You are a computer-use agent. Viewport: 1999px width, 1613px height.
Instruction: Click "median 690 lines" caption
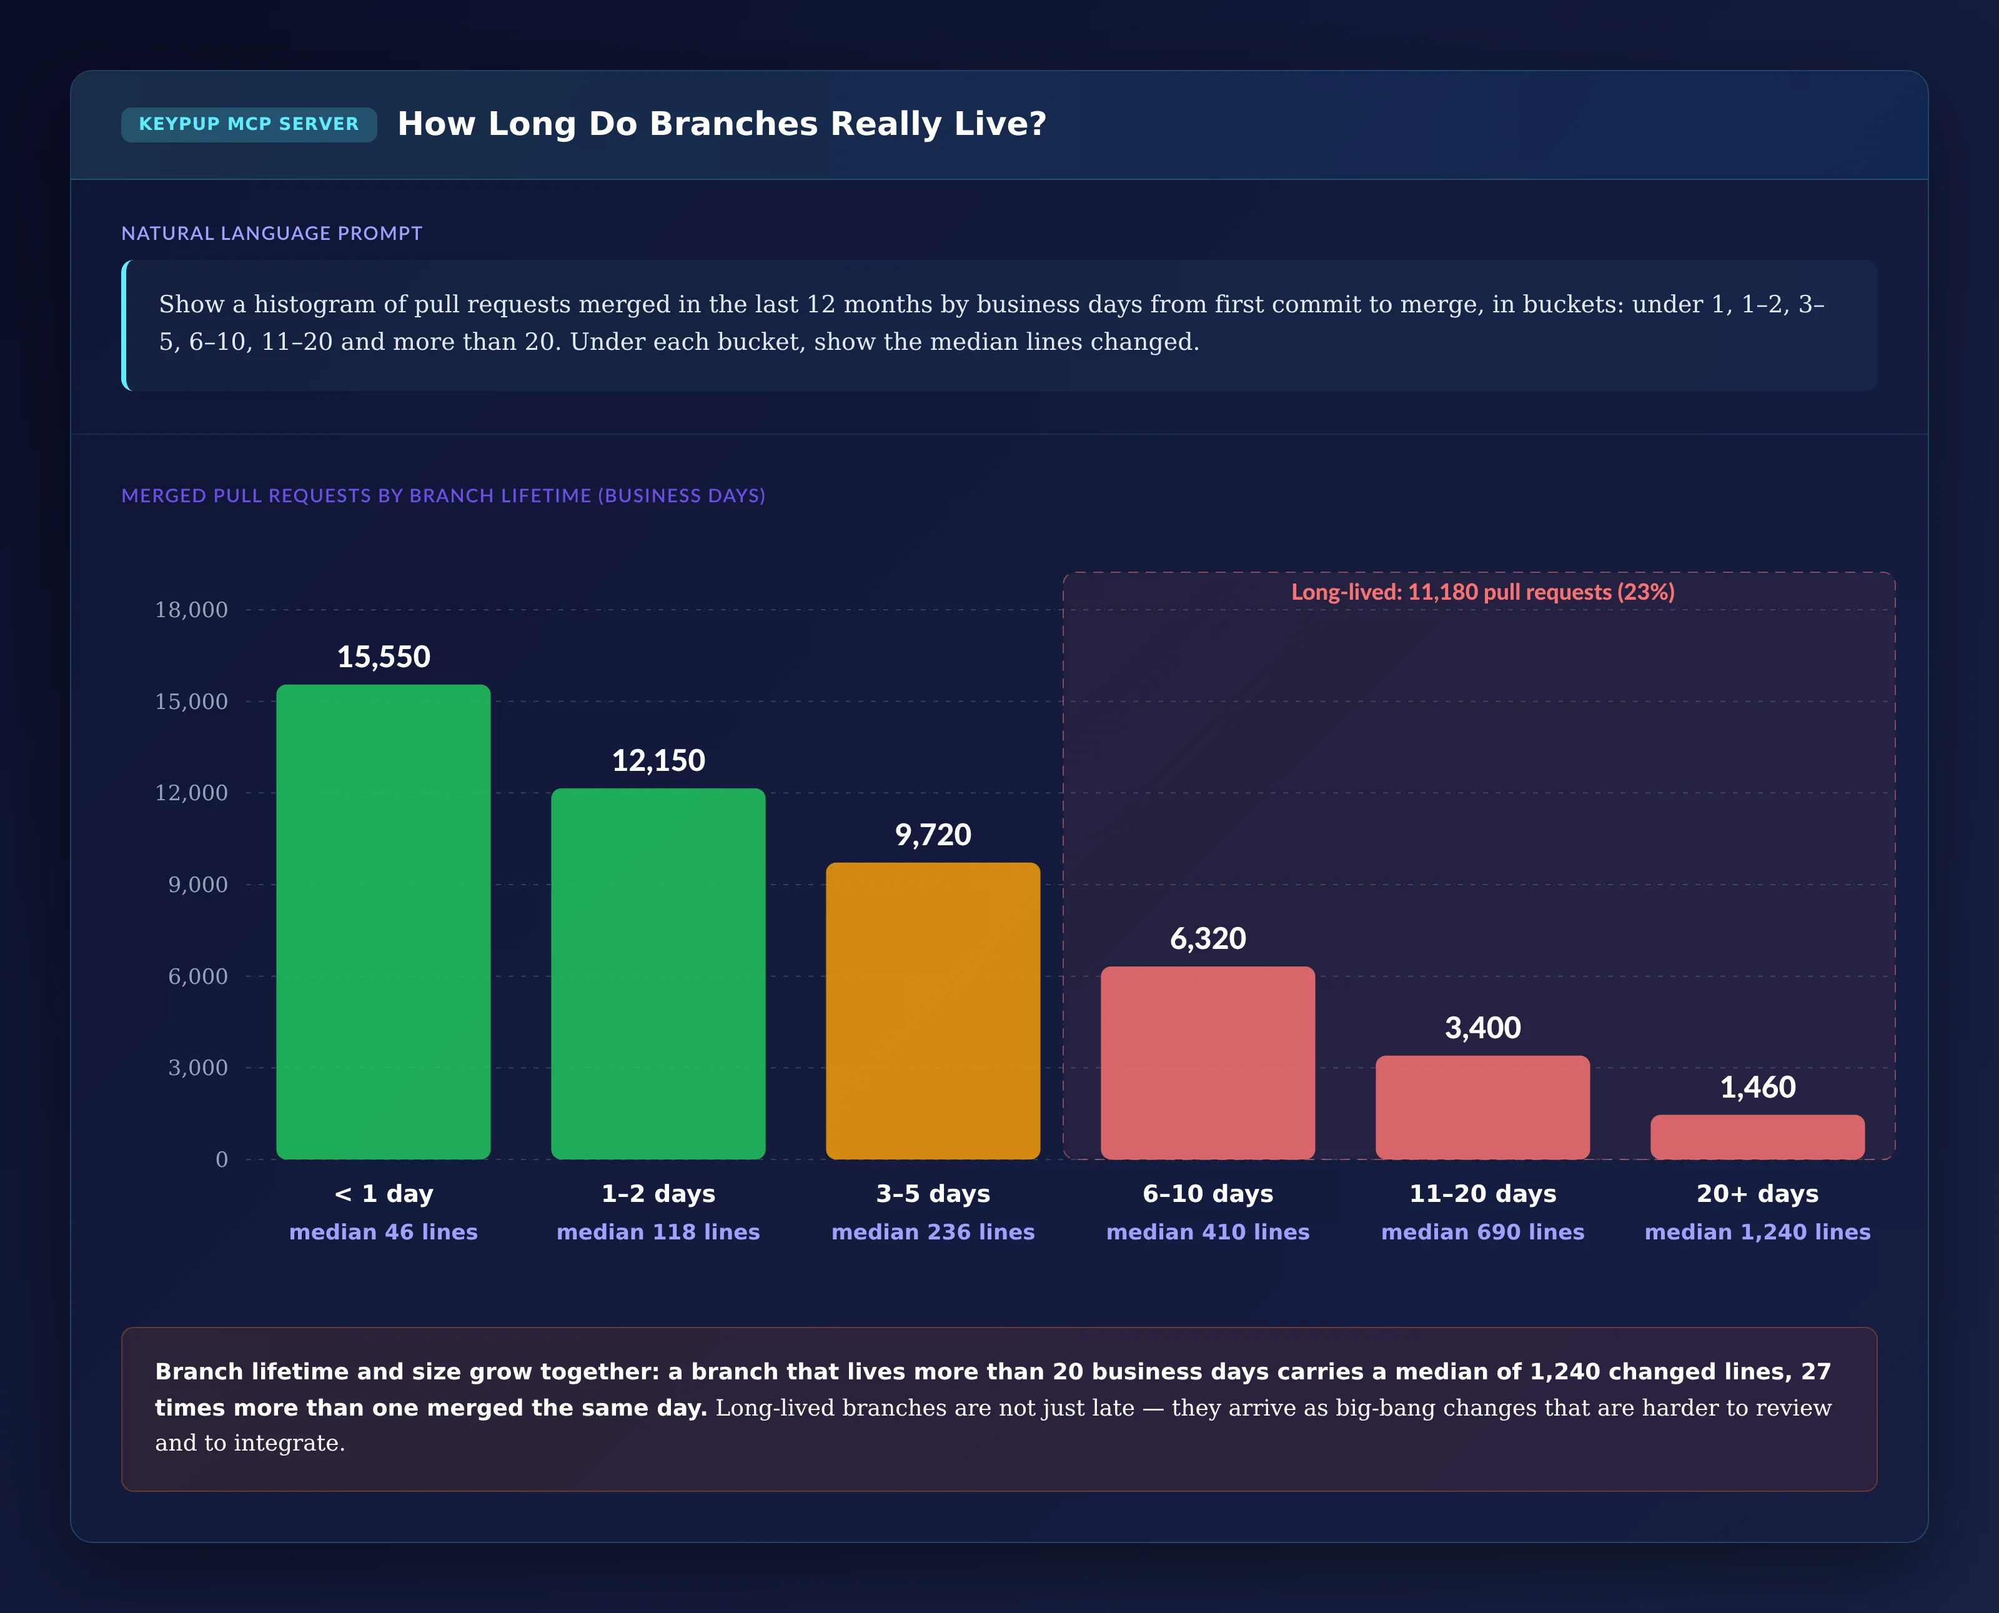[1484, 1232]
